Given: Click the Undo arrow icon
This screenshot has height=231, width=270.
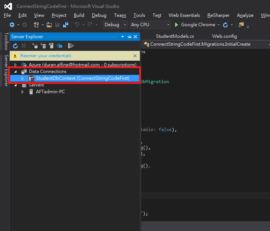Looking at the screenshot, I should tap(77, 25).
